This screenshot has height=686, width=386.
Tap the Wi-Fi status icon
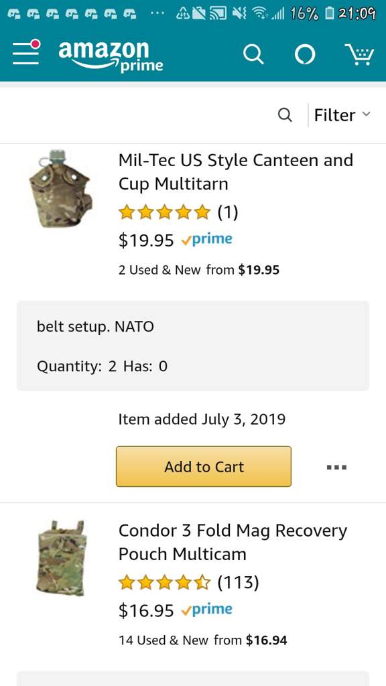pos(262,15)
